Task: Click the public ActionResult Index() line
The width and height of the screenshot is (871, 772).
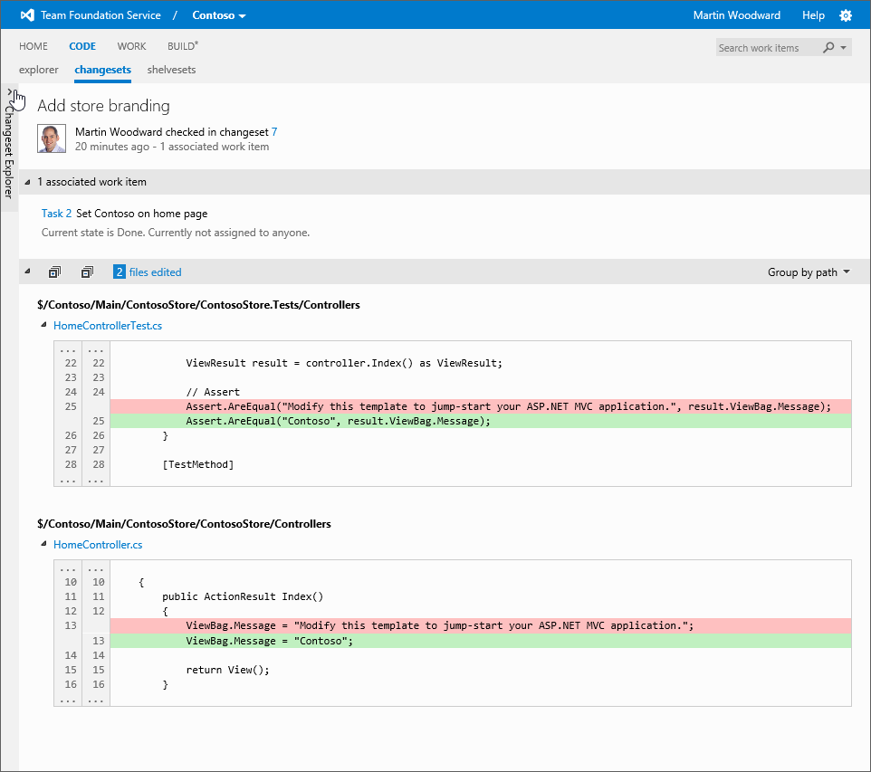Action: pos(243,596)
